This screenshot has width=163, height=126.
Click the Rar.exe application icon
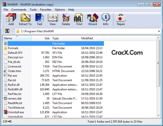(x=6, y=76)
